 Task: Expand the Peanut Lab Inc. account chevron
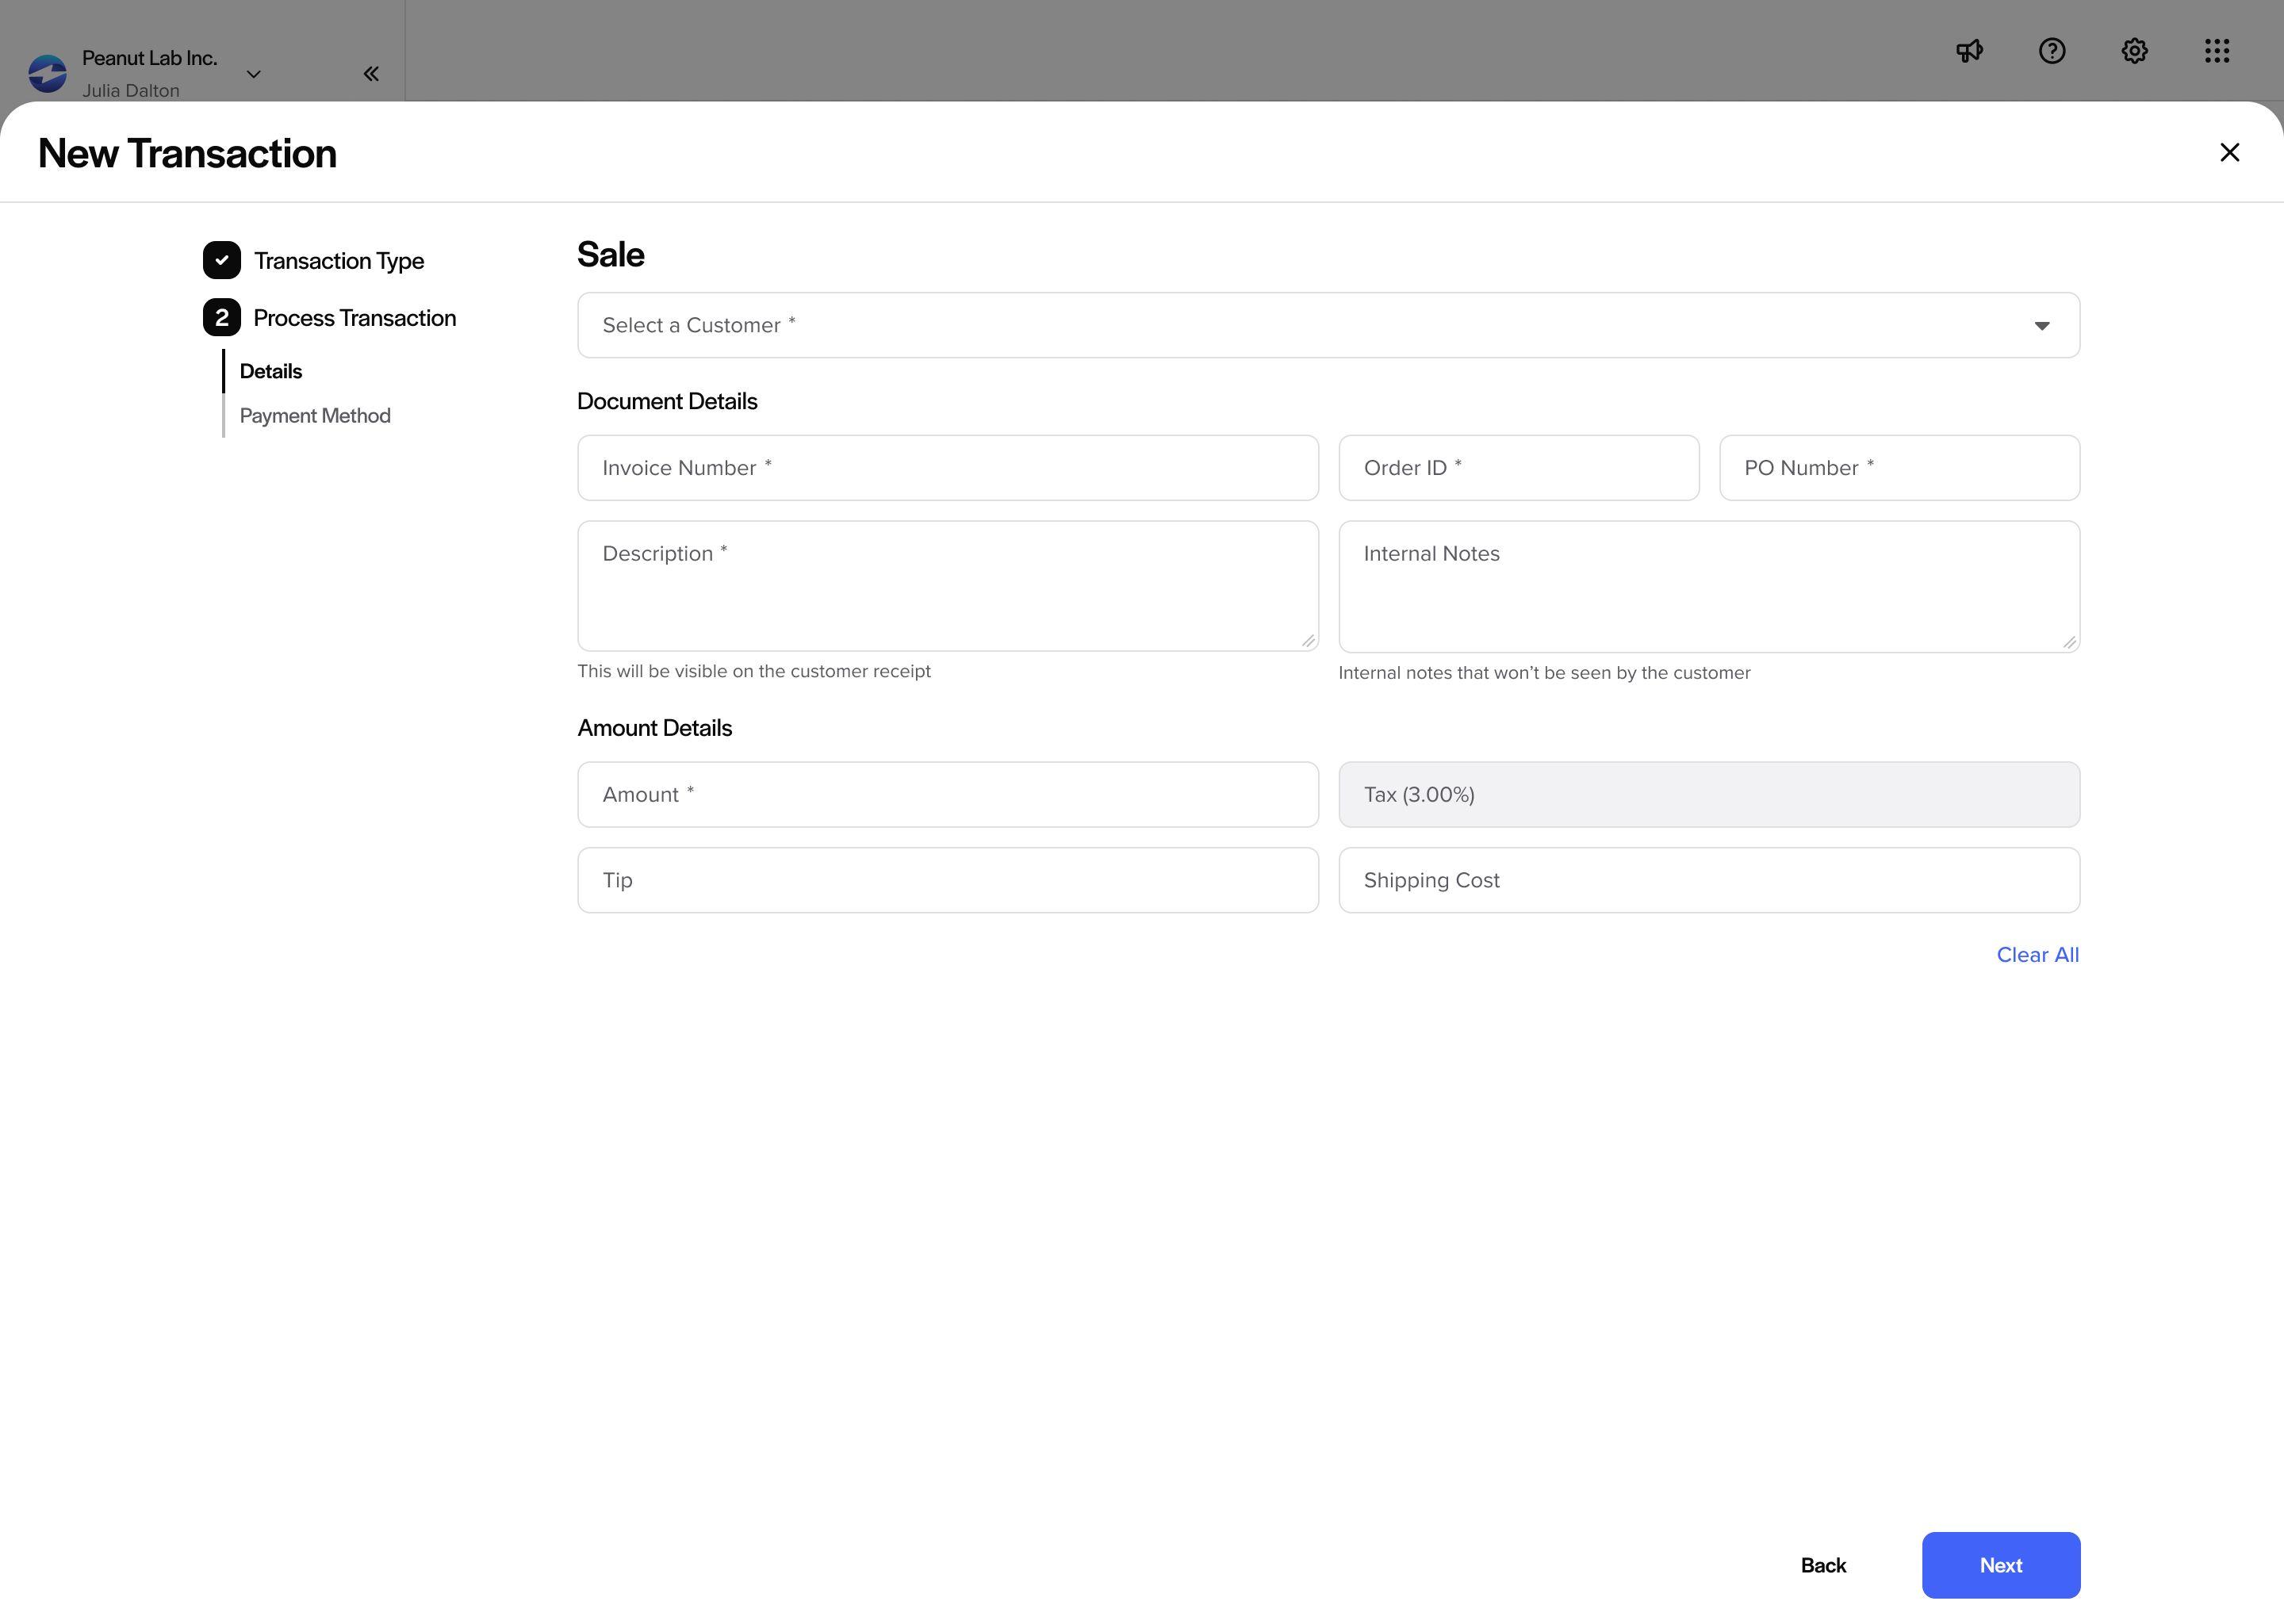click(x=254, y=74)
